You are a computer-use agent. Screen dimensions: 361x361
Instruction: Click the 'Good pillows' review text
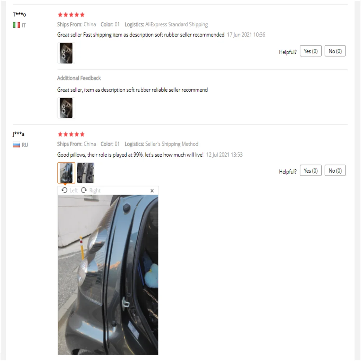(130, 155)
